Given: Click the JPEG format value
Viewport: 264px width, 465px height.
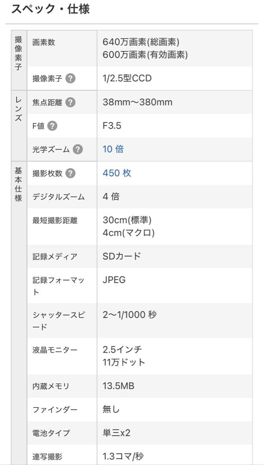Looking at the screenshot, I should point(114,279).
